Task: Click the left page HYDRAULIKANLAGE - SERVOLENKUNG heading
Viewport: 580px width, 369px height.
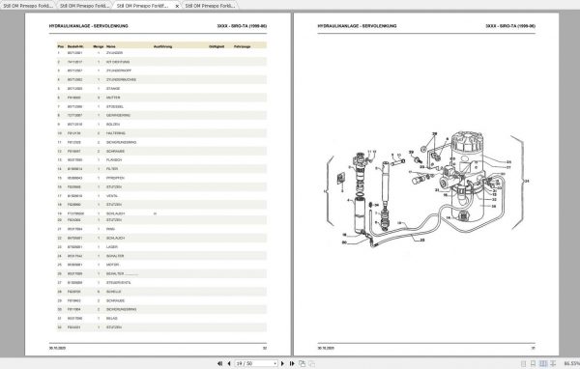Action: point(88,26)
